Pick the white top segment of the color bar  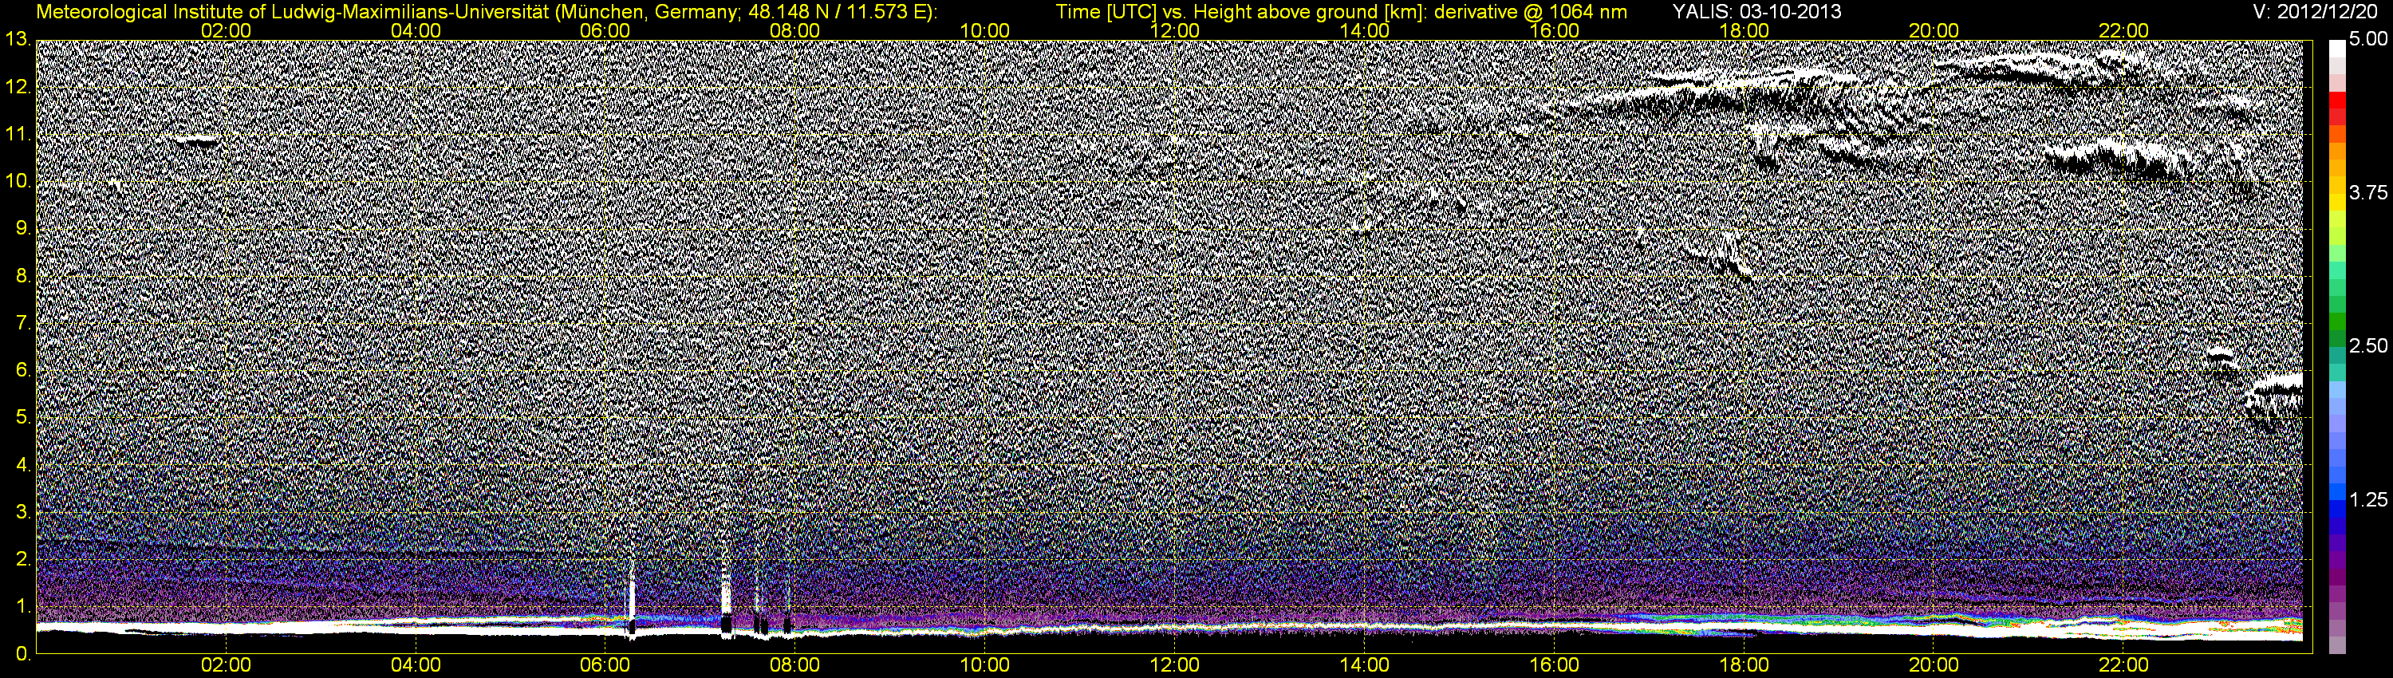point(2337,49)
